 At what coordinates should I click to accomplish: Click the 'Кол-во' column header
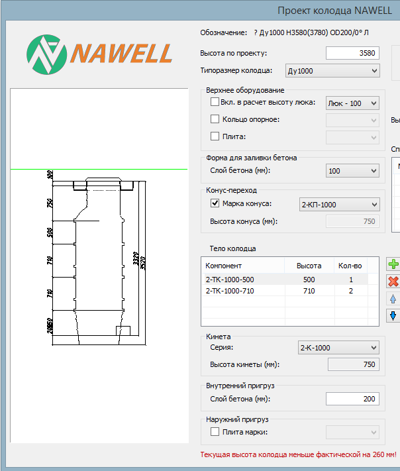(350, 266)
